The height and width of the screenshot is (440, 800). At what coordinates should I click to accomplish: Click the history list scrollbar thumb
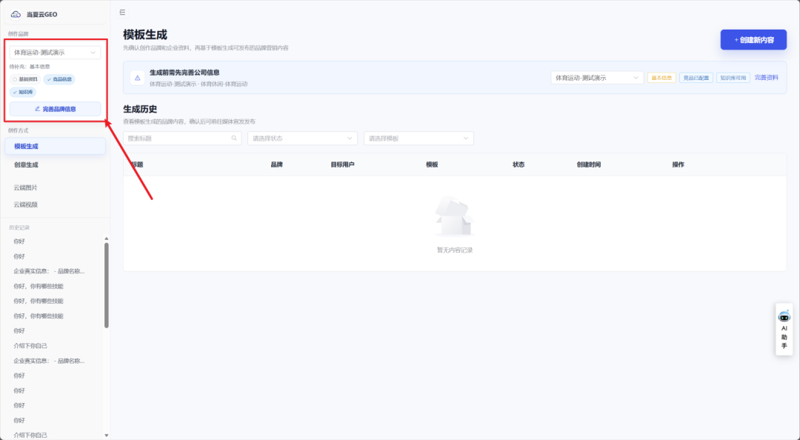click(107, 285)
